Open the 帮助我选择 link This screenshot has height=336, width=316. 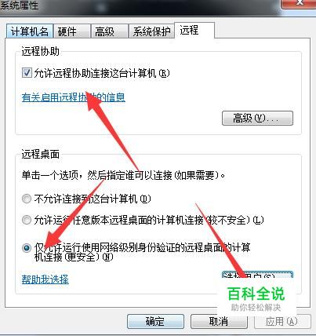coord(45,279)
